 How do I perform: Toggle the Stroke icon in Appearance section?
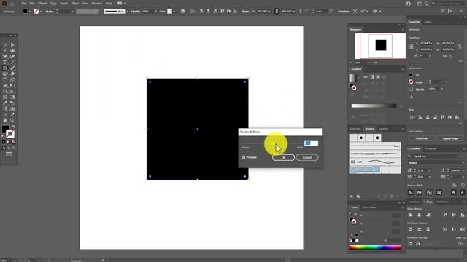point(411,82)
